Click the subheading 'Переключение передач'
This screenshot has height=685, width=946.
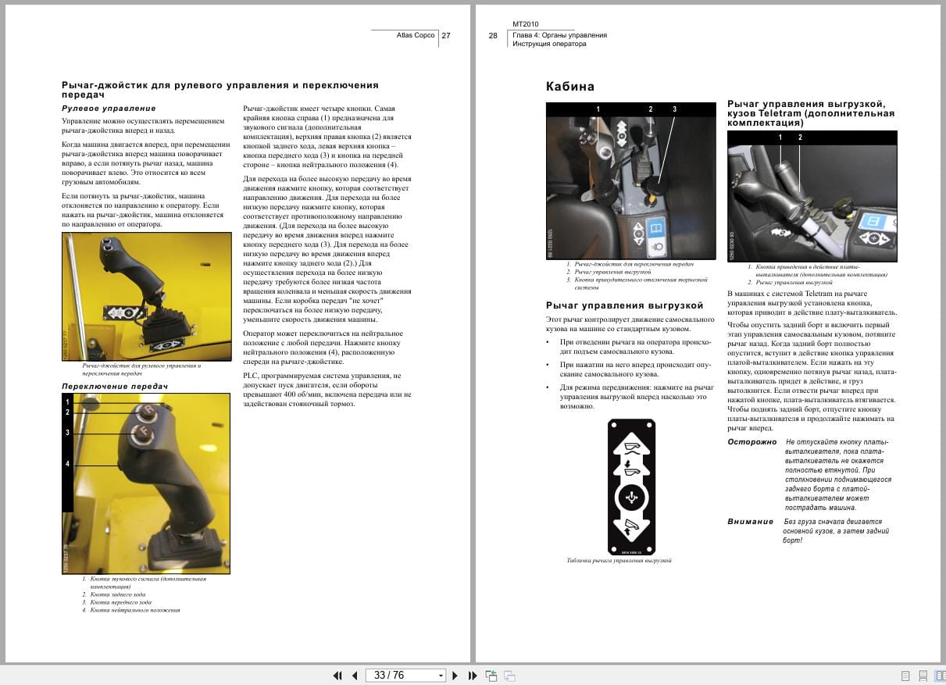pyautogui.click(x=114, y=387)
